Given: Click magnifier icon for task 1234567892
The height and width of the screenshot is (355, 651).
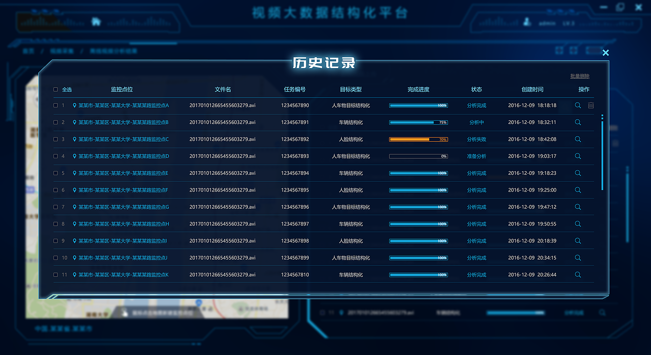Looking at the screenshot, I should coord(578,139).
